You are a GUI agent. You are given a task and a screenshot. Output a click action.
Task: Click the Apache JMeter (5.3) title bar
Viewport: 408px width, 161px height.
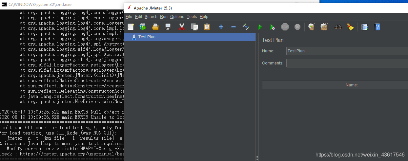[266, 8]
